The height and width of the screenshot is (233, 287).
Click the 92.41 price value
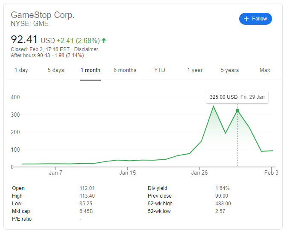click(x=24, y=39)
